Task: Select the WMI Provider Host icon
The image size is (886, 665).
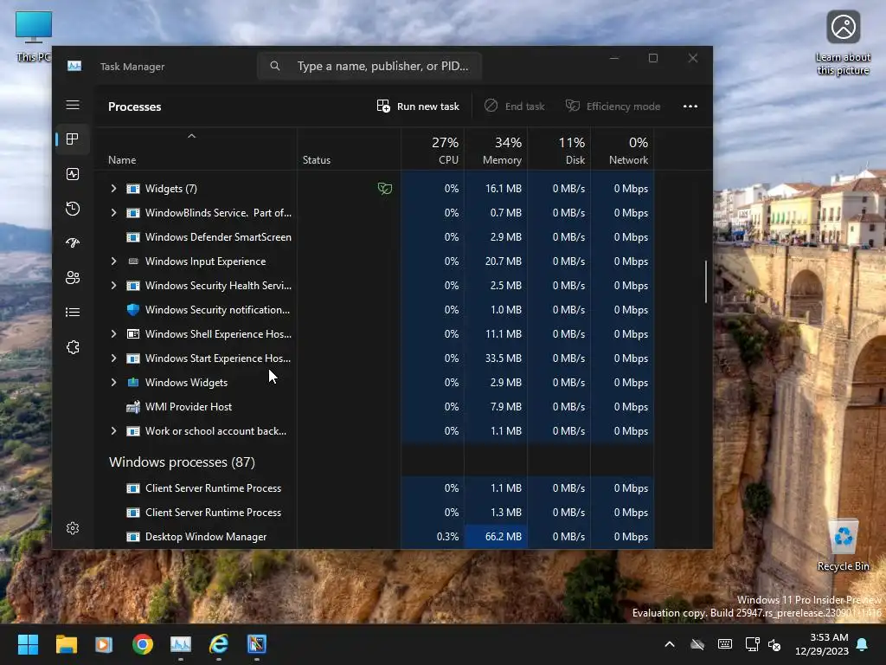Action: [132, 407]
